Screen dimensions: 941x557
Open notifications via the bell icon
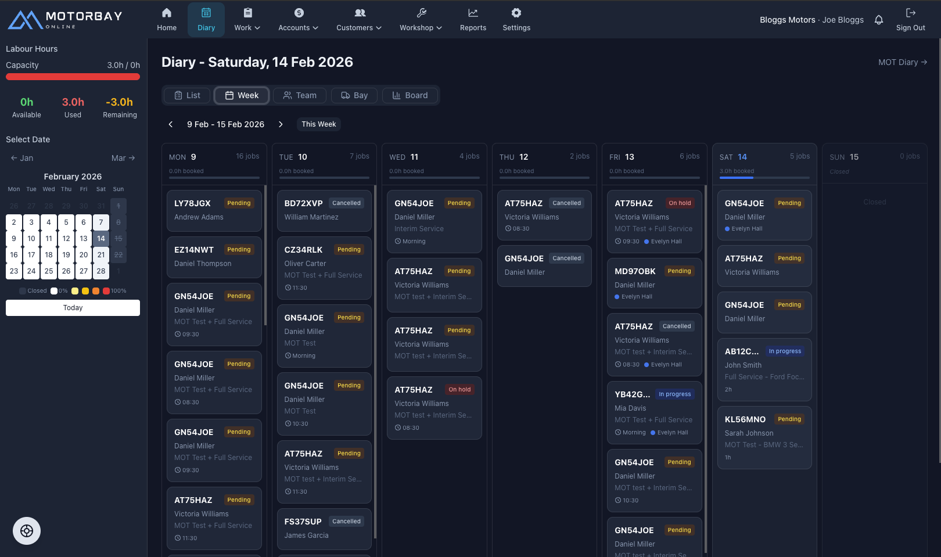point(879,19)
